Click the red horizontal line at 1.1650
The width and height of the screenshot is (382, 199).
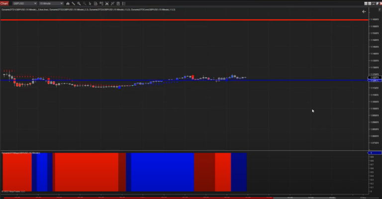[184, 20]
